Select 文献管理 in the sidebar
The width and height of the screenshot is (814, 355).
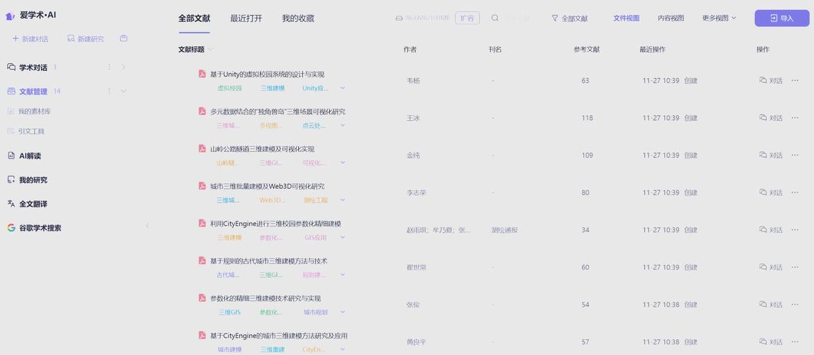(x=33, y=92)
